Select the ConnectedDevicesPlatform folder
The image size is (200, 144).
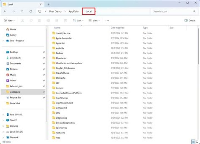67,93
